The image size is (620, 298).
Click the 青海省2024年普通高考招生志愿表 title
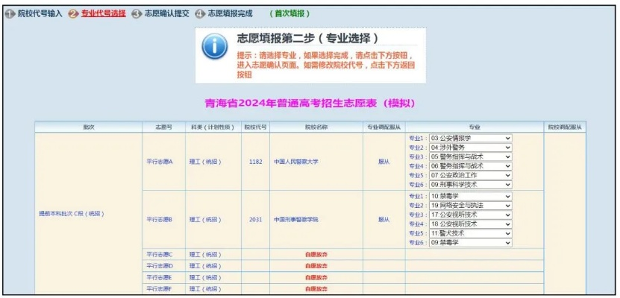310,104
